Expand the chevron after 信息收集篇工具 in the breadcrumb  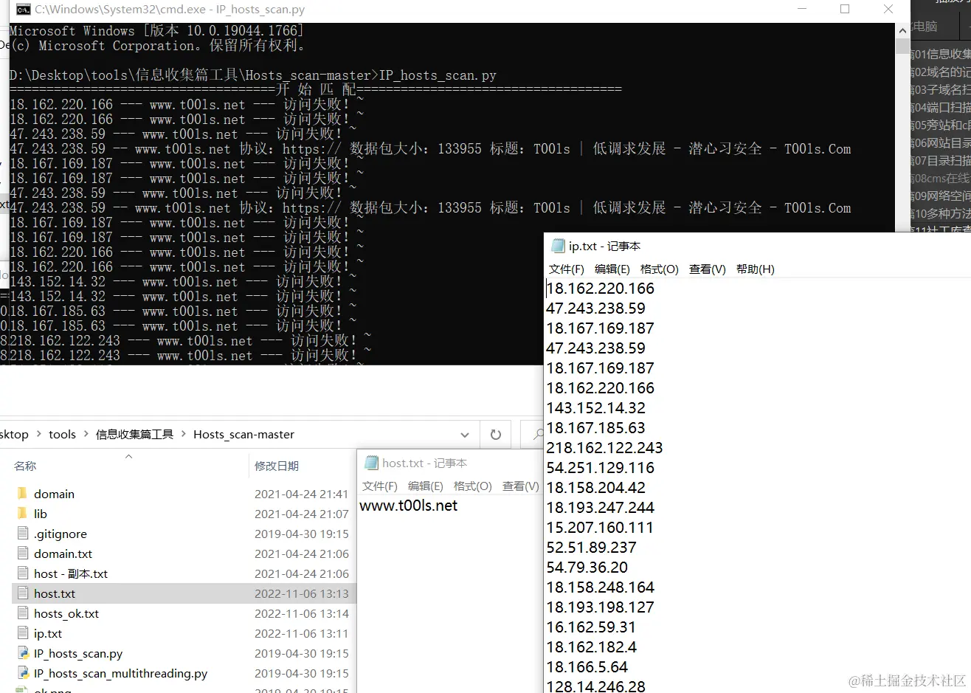[x=183, y=435]
